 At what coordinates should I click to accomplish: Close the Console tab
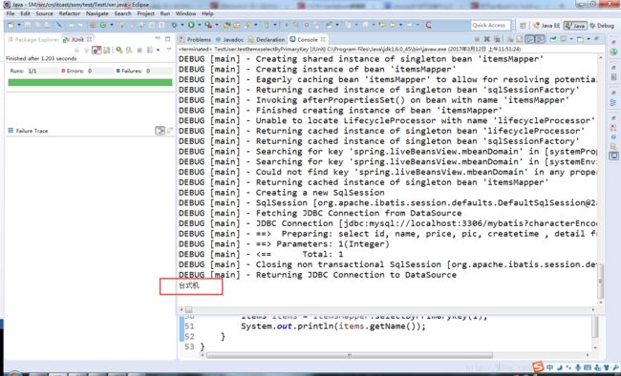click(x=323, y=39)
